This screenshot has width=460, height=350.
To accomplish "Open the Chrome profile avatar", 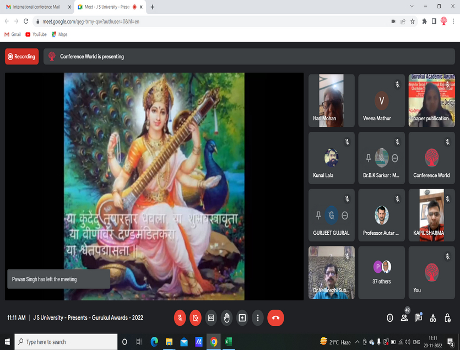I will click(x=443, y=21).
